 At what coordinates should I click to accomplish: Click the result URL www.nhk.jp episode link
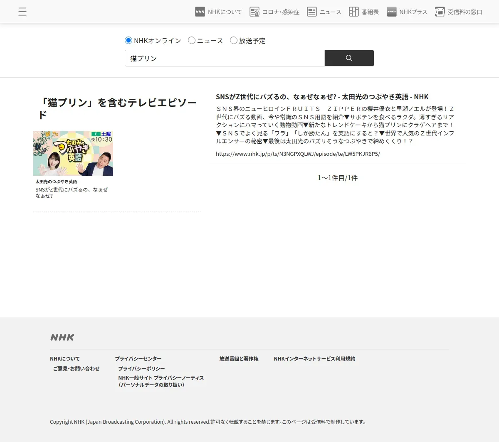click(x=298, y=154)
